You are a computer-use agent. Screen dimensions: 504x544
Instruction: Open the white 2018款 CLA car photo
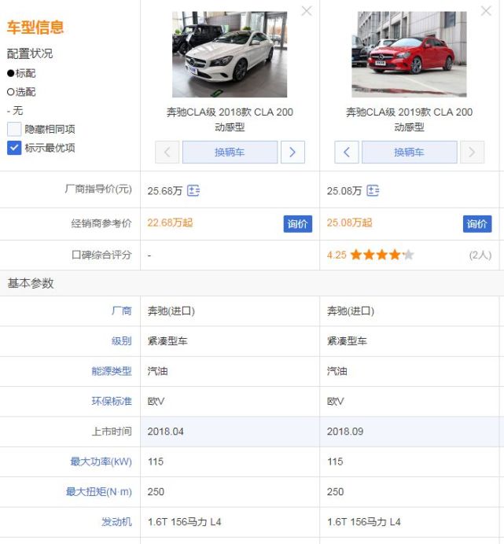[230, 53]
